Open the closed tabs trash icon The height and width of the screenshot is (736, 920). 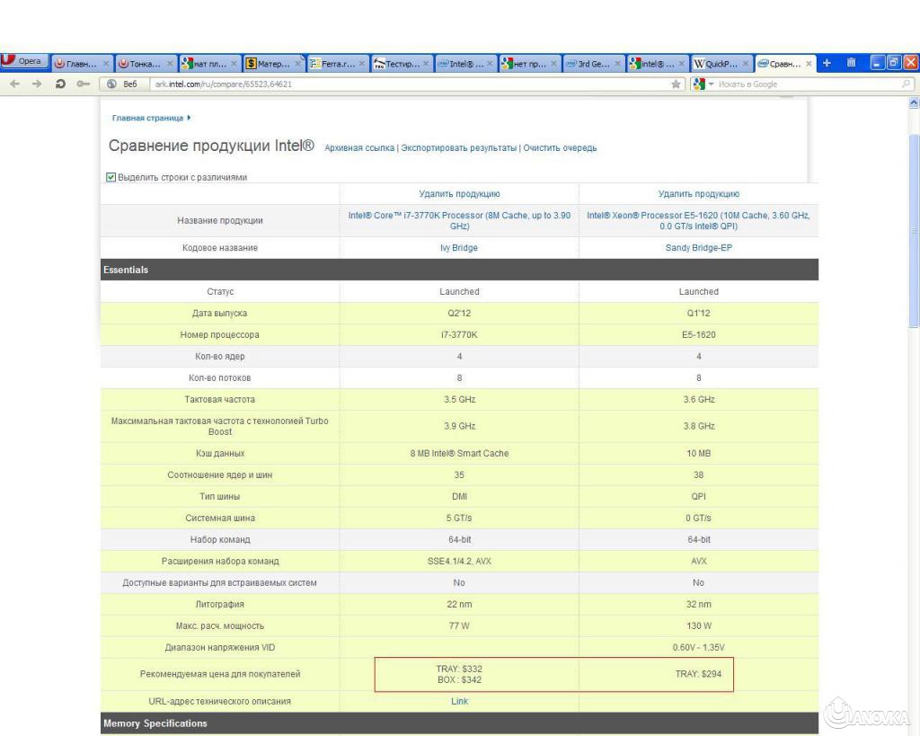pos(852,63)
